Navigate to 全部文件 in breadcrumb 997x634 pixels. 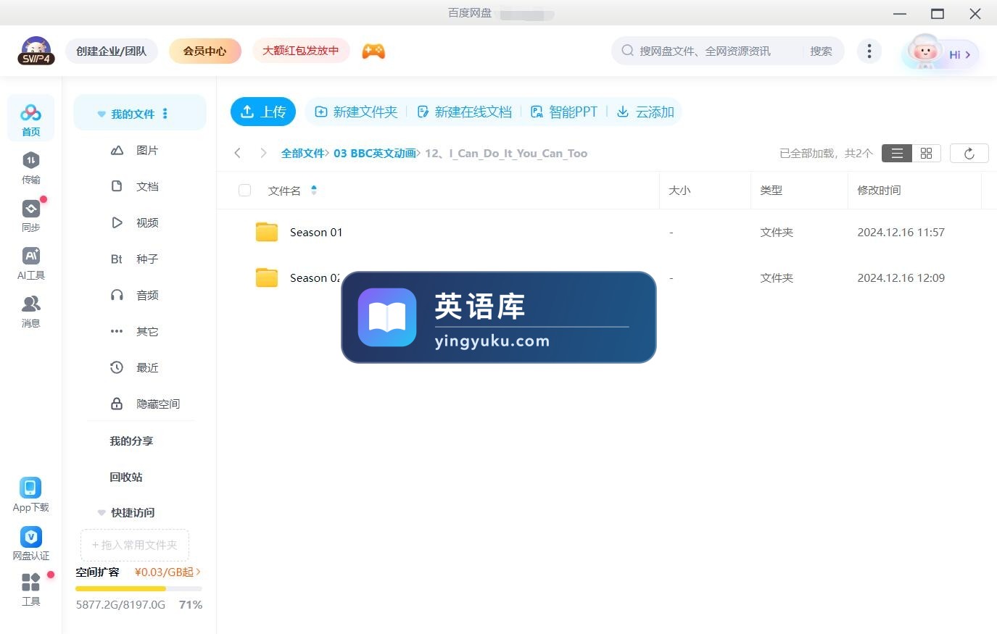(303, 153)
